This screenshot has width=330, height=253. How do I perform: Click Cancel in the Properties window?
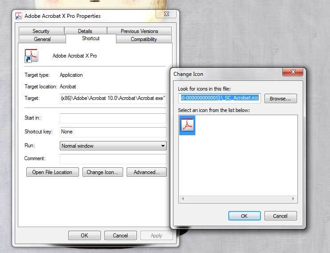120,235
